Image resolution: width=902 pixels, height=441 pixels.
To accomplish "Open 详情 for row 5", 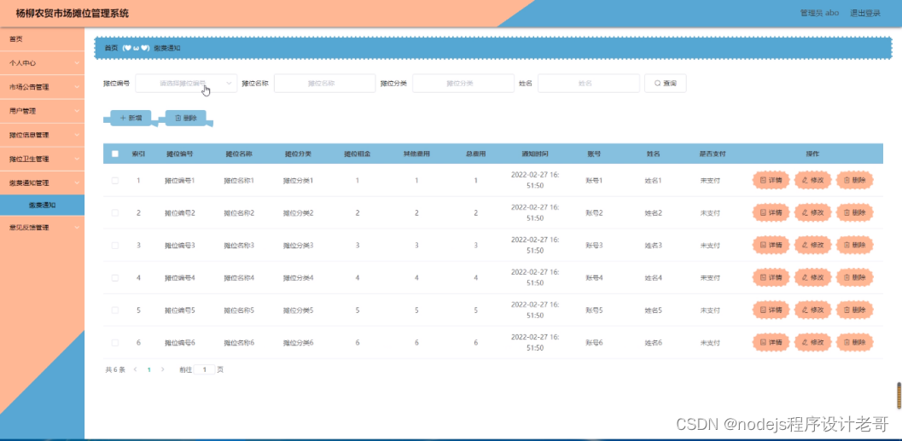I will click(x=771, y=310).
